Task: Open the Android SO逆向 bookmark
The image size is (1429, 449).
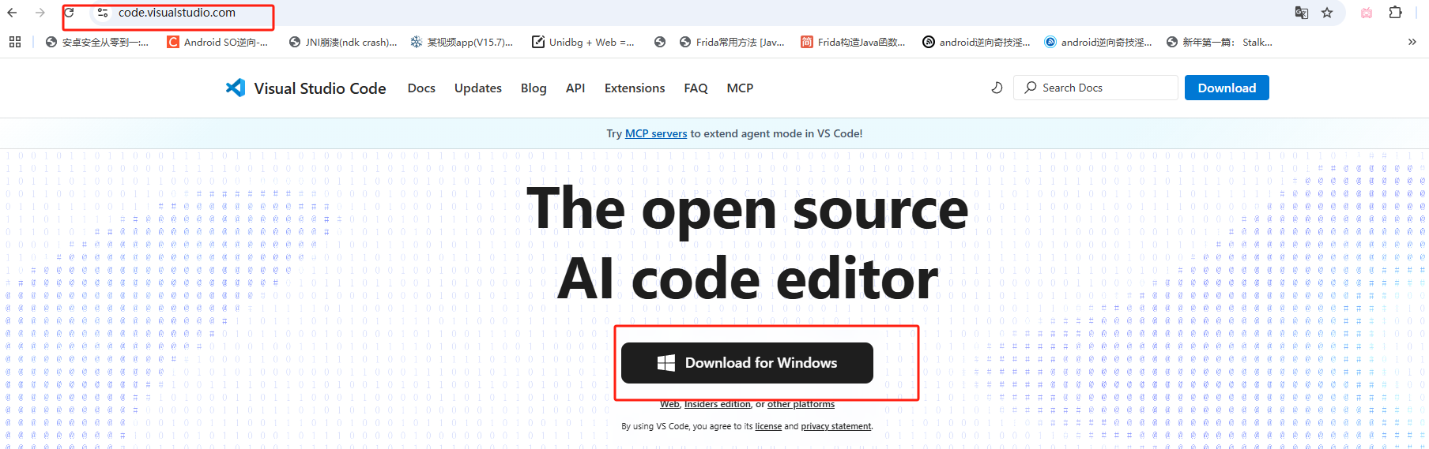Action: [217, 43]
